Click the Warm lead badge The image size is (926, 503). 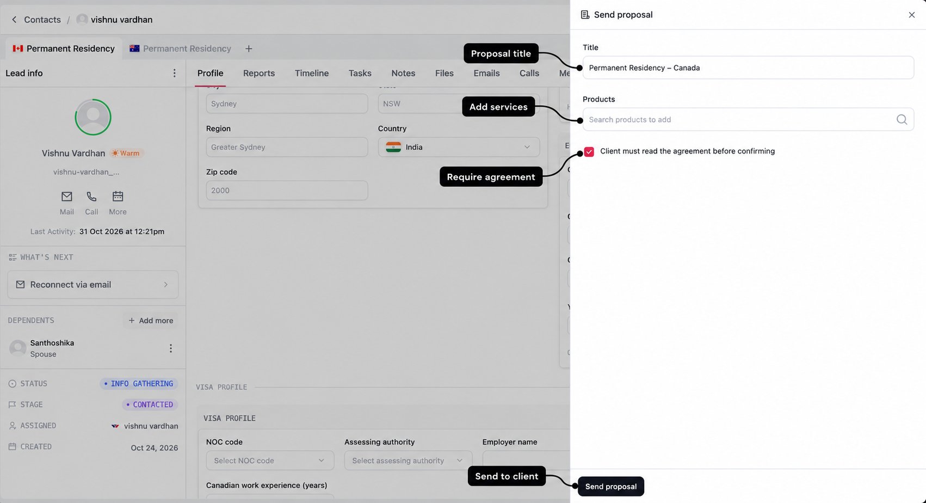(126, 154)
